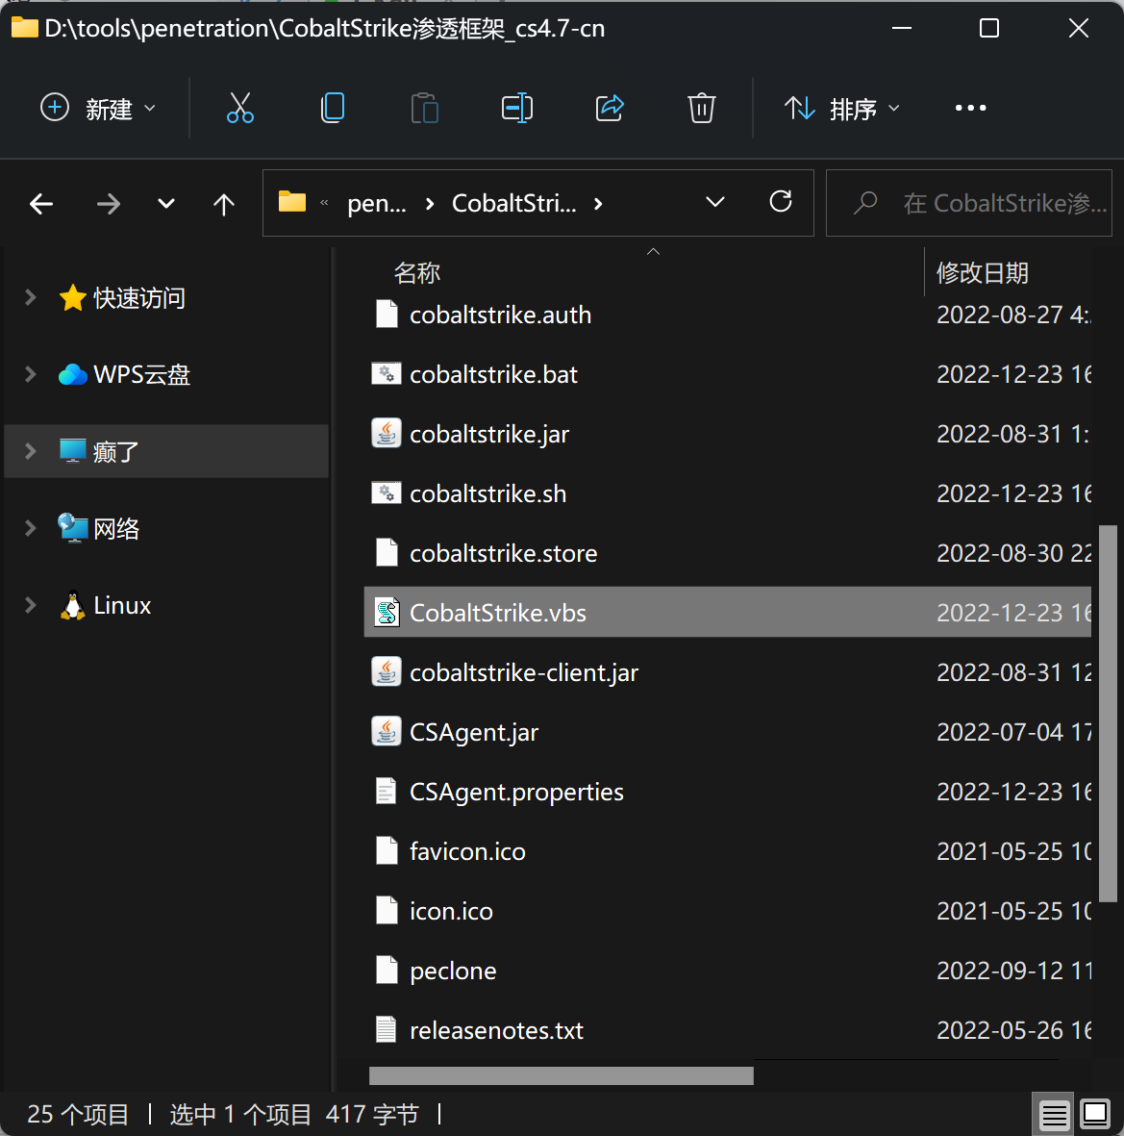This screenshot has width=1124, height=1136.
Task: Click the Share icon in toolbar
Action: (610, 109)
